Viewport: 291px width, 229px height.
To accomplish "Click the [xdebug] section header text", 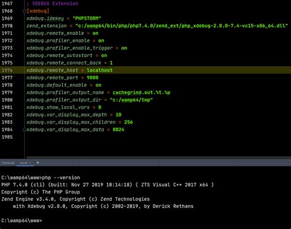I will tap(38, 11).
